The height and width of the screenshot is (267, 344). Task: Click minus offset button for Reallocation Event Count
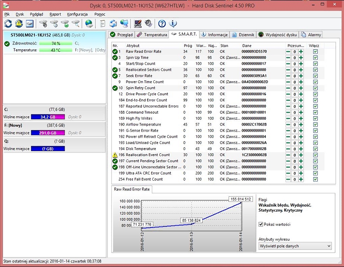pyautogui.click(x=288, y=155)
